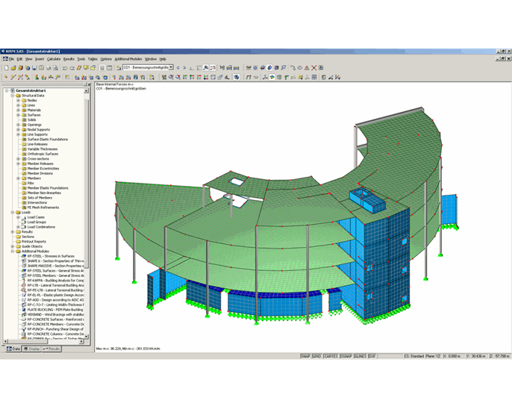Toggle SNAP in the status bar
Image resolution: width=512 pixels, height=409 pixels.
click(305, 356)
